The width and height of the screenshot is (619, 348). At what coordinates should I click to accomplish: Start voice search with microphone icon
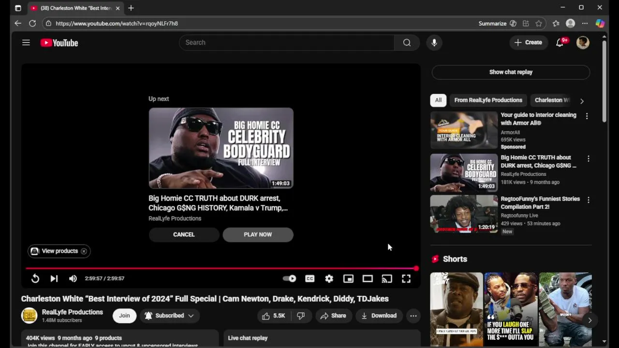pos(434,43)
